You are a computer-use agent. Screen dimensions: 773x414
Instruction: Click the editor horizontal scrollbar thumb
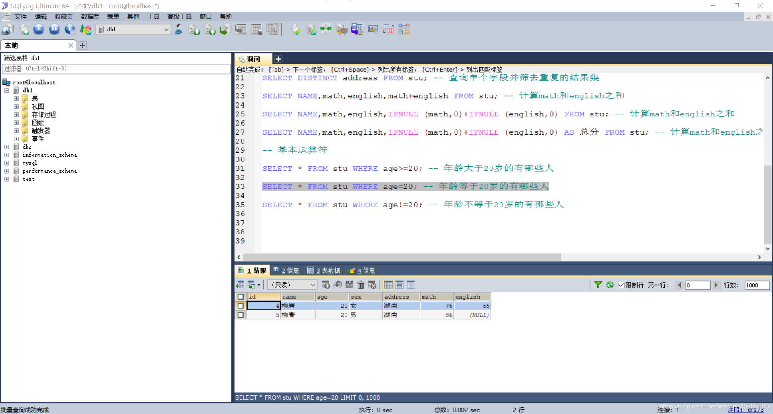click(x=402, y=257)
